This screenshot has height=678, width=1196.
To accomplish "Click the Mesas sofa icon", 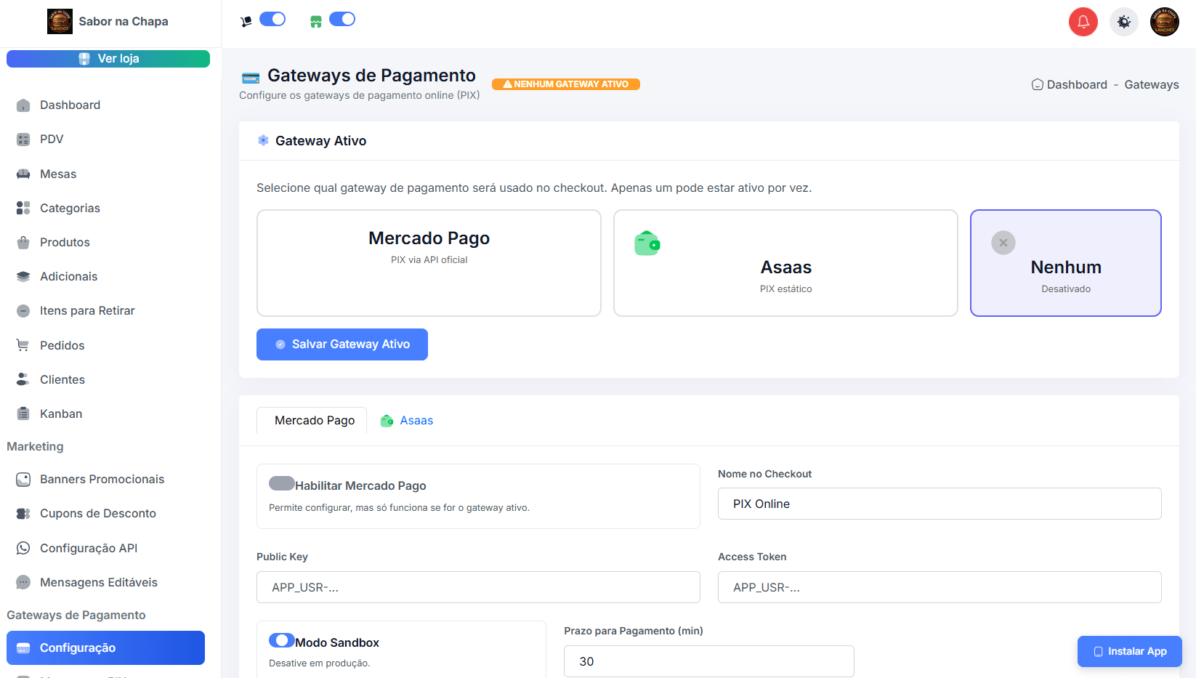I will coord(23,174).
